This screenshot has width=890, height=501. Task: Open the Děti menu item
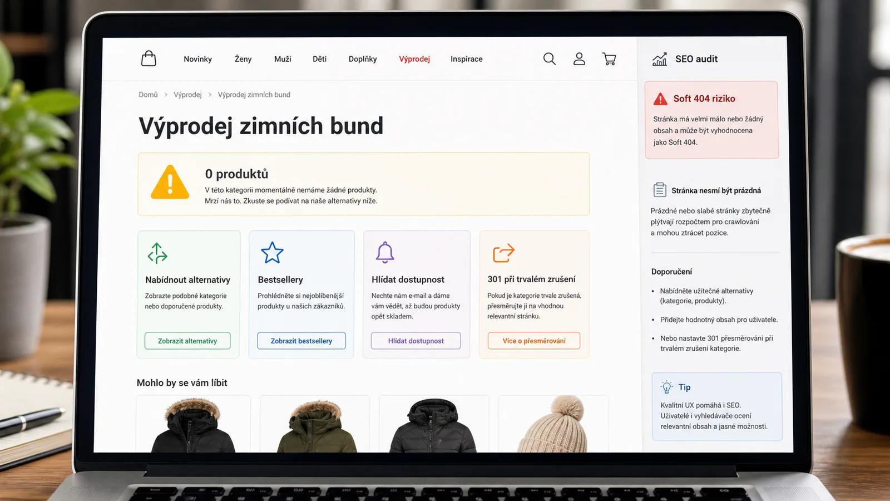319,59
